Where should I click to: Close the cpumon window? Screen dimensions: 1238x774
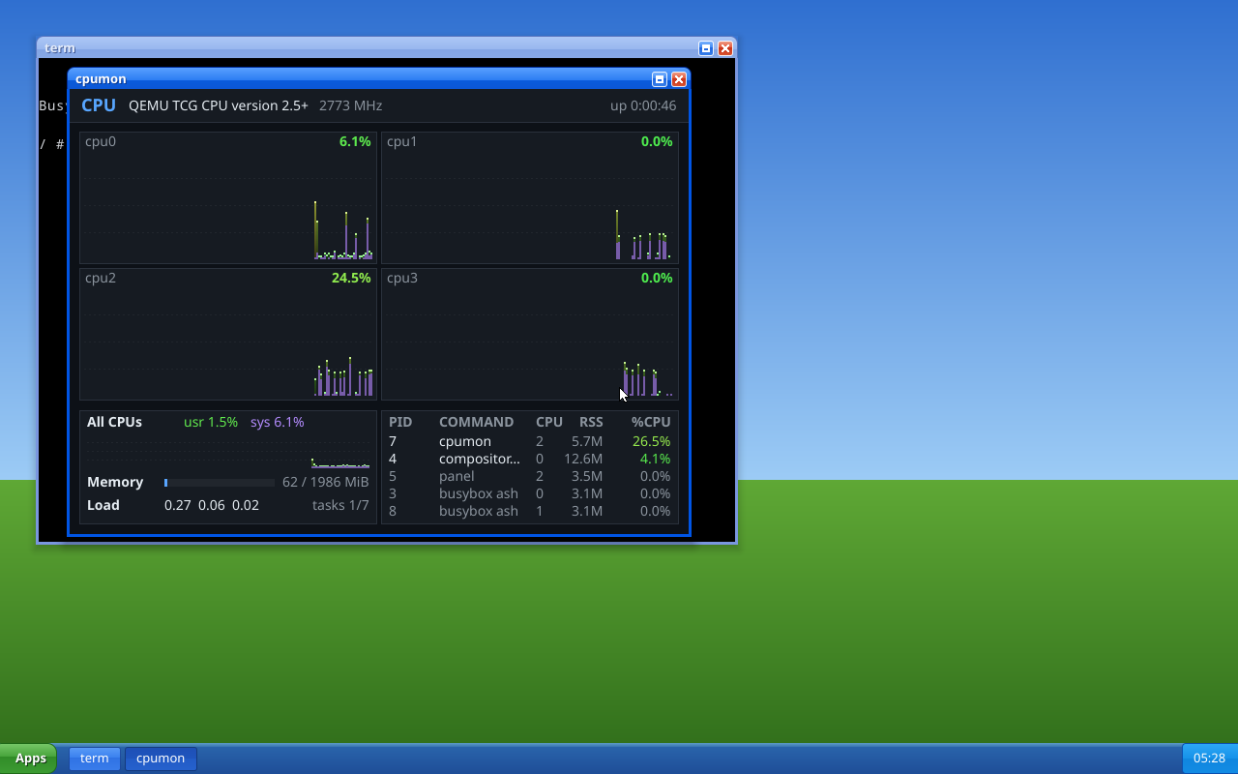[x=679, y=79]
